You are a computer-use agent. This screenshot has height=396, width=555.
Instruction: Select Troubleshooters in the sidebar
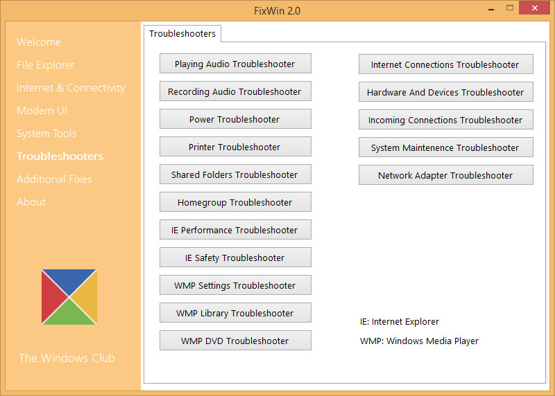click(60, 156)
